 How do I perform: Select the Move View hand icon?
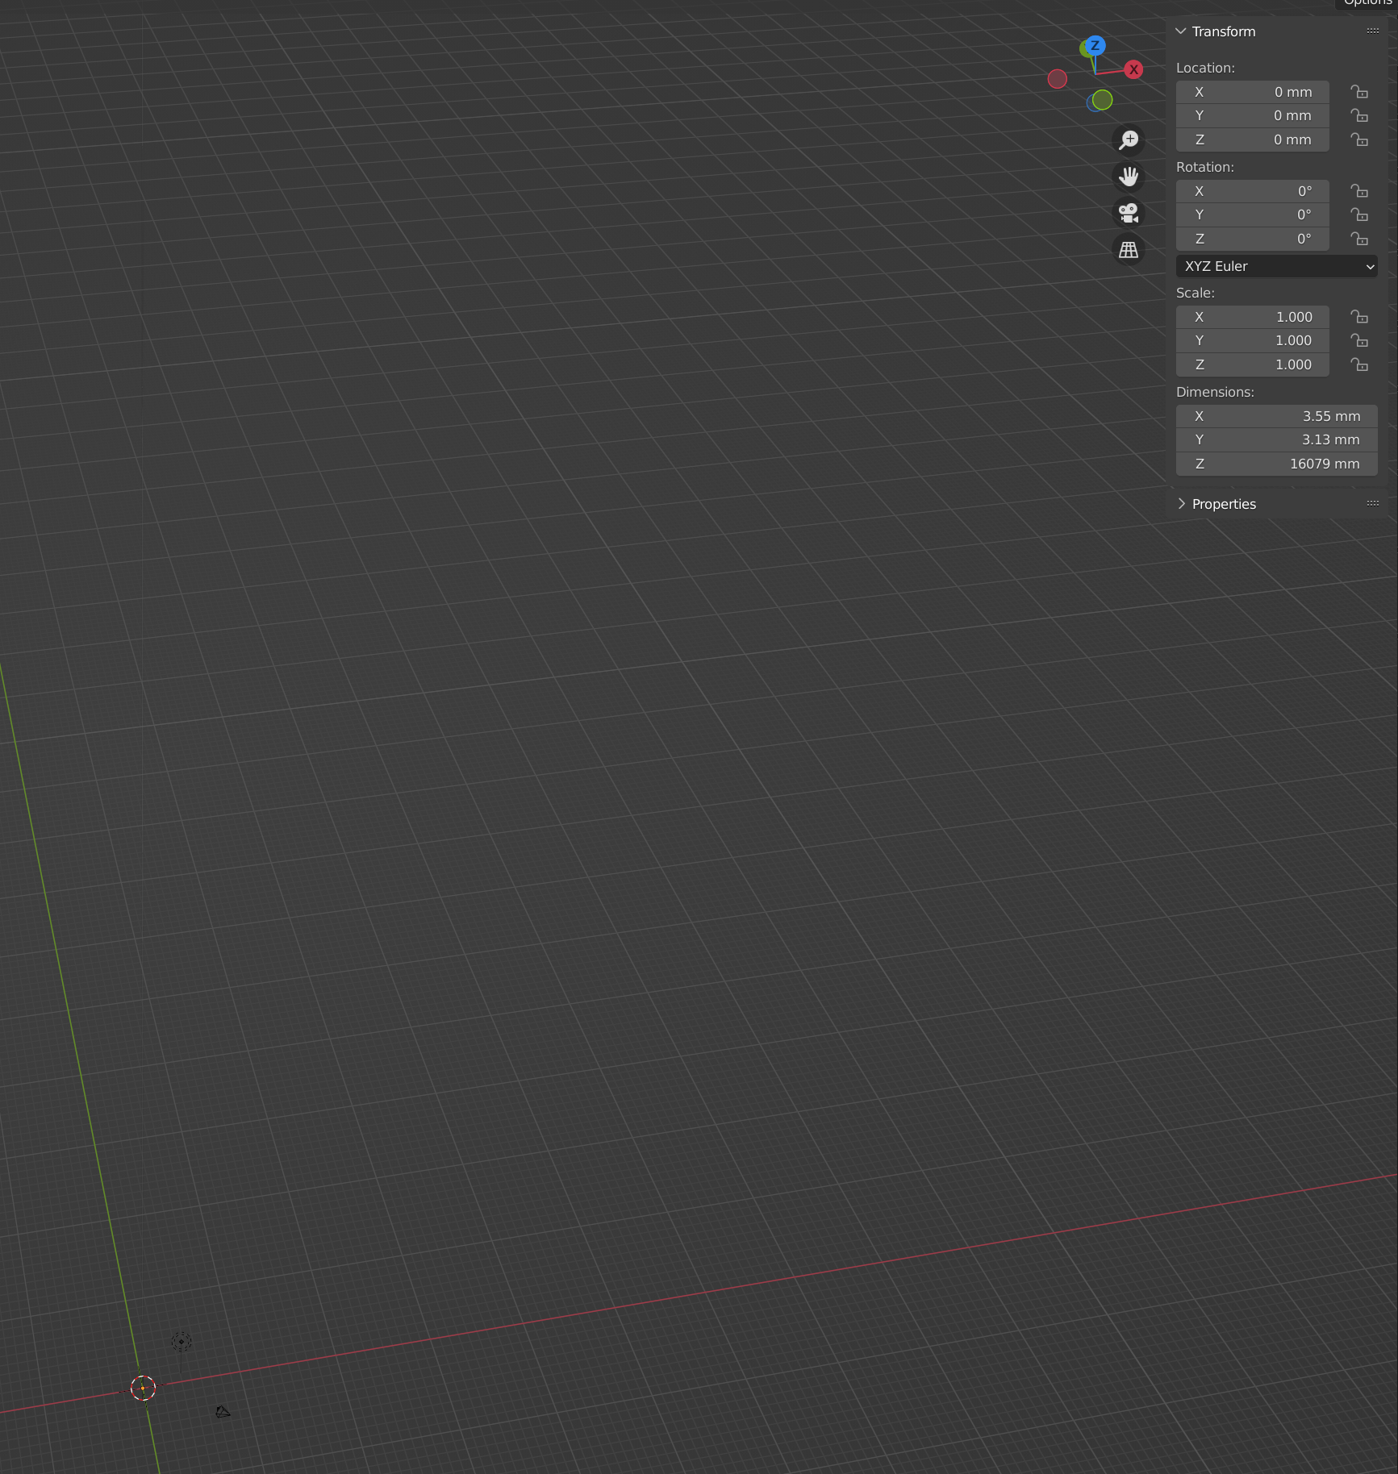point(1129,177)
